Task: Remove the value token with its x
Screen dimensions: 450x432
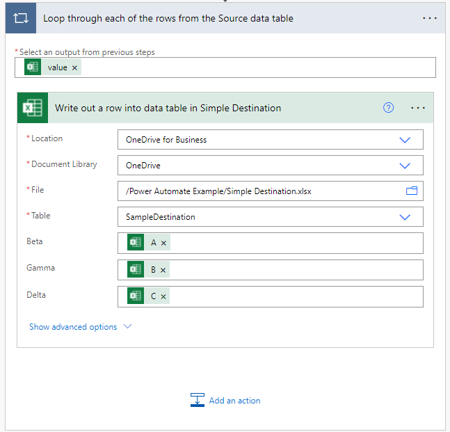Action: (74, 67)
